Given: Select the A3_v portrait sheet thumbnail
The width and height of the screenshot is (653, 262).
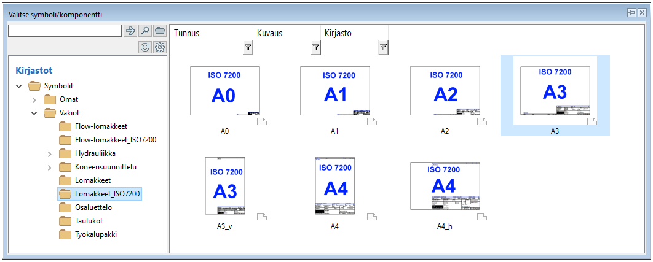Looking at the screenshot, I should [x=225, y=185].
